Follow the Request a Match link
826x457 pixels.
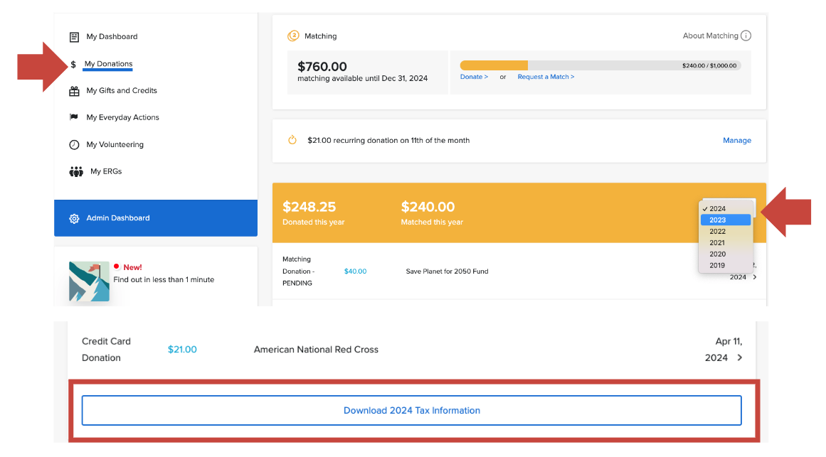[546, 77]
